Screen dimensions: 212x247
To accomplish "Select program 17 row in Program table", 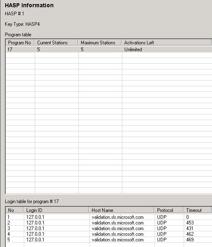I will pyautogui.click(x=109, y=50).
